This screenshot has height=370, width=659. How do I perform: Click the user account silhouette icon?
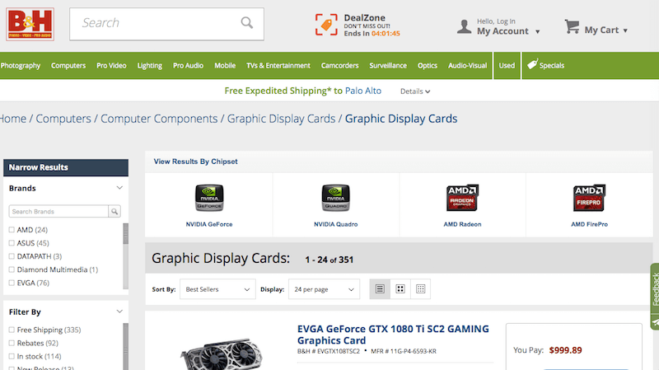point(464,26)
